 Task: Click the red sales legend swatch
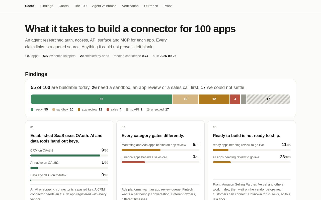(108, 109)
